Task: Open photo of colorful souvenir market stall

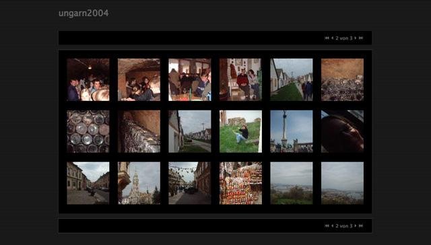Action: (x=240, y=183)
